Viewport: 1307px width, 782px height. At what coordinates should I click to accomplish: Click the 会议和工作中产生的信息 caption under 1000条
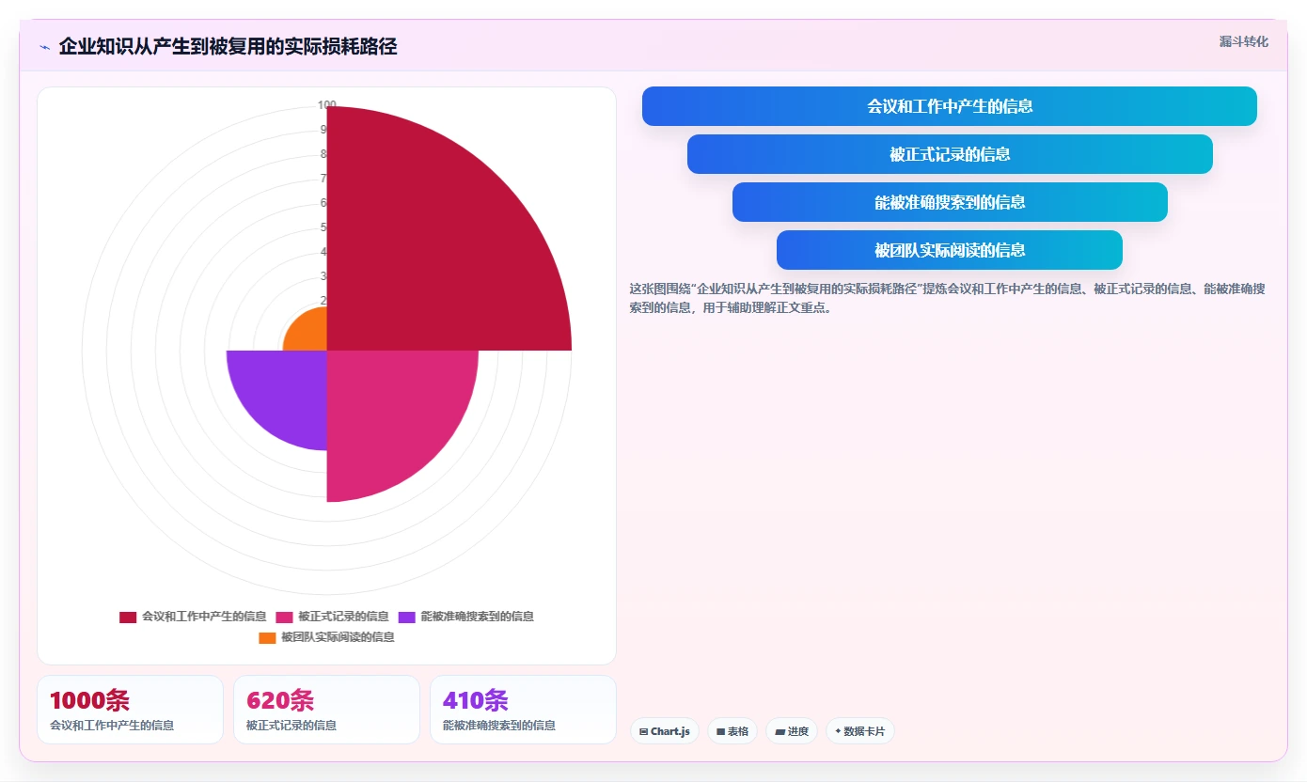[x=112, y=726]
